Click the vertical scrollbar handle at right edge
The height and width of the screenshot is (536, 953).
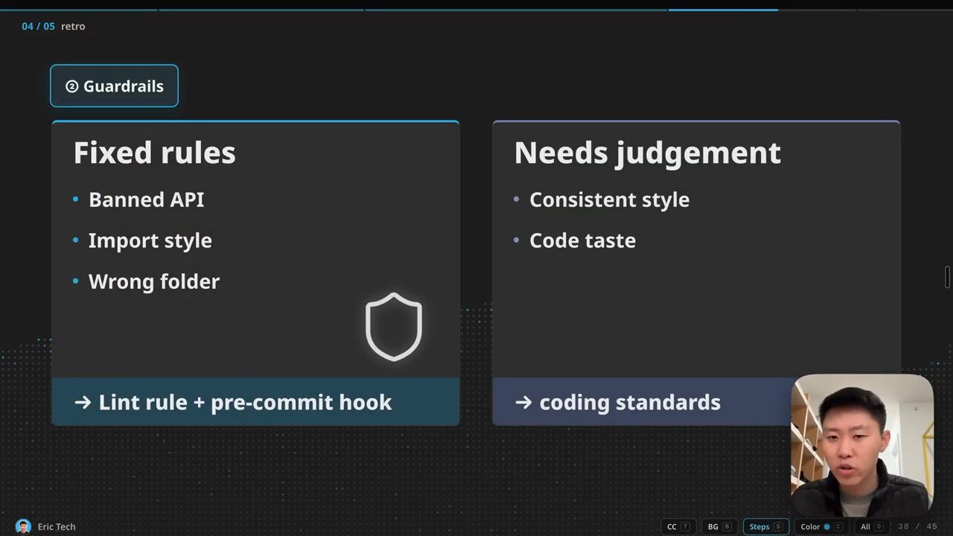pos(948,276)
